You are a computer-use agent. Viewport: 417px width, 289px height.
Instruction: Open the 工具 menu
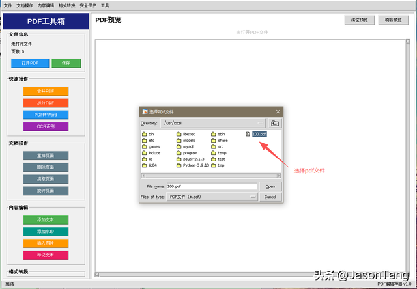point(105,5)
